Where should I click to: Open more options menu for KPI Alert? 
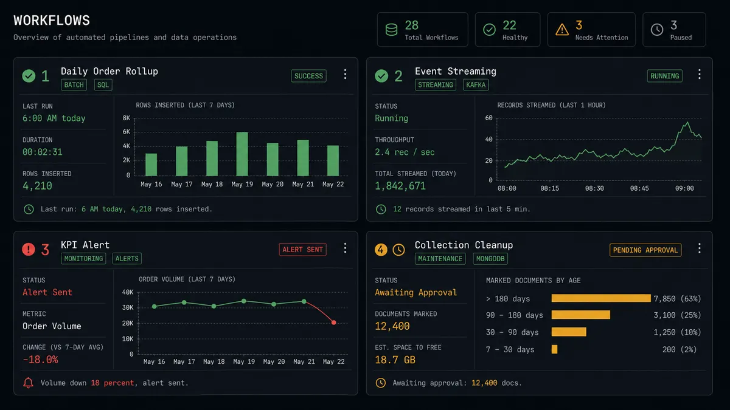[x=345, y=248]
